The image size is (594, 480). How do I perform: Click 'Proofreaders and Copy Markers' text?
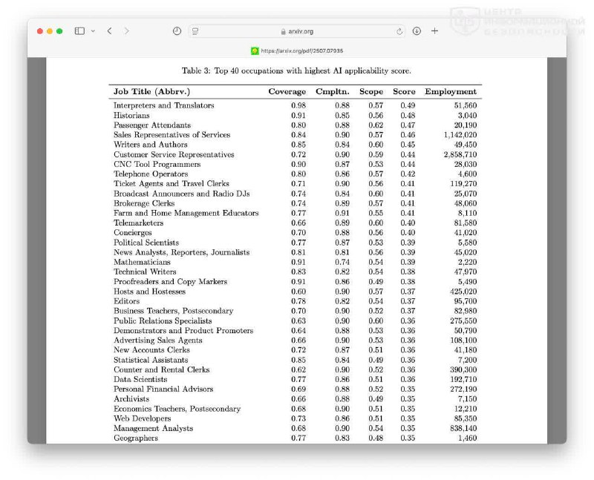pyautogui.click(x=170, y=282)
